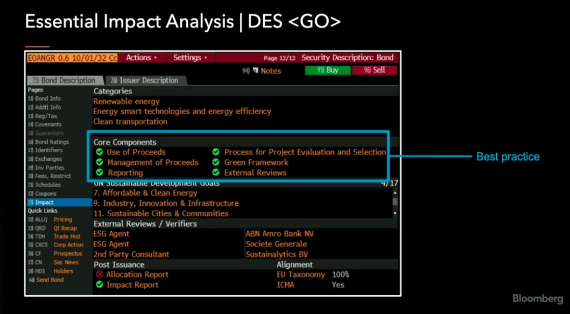Open the Schedules page

point(45,185)
